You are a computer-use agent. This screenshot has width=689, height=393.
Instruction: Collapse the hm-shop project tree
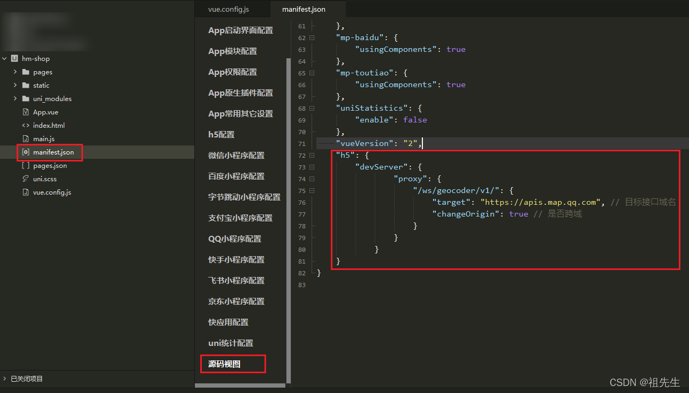[x=4, y=58]
